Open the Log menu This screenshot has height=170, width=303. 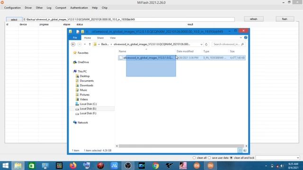[49, 8]
